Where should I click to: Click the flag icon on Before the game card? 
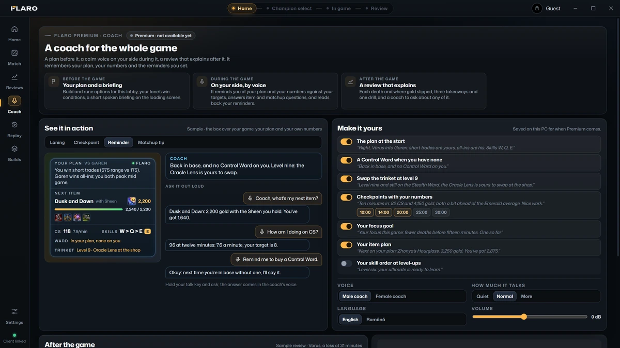pyautogui.click(x=53, y=81)
